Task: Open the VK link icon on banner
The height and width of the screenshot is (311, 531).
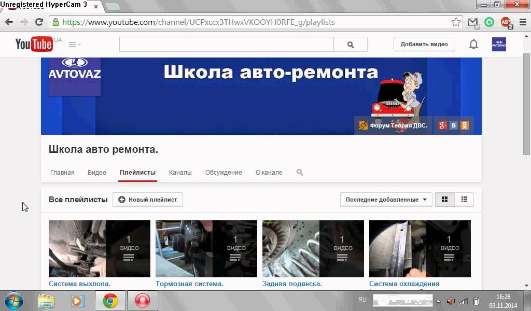Action: [454, 125]
